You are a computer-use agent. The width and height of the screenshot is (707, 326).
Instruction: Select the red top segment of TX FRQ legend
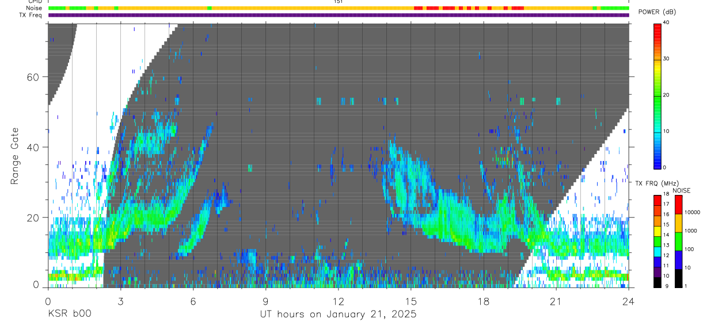tap(657, 201)
